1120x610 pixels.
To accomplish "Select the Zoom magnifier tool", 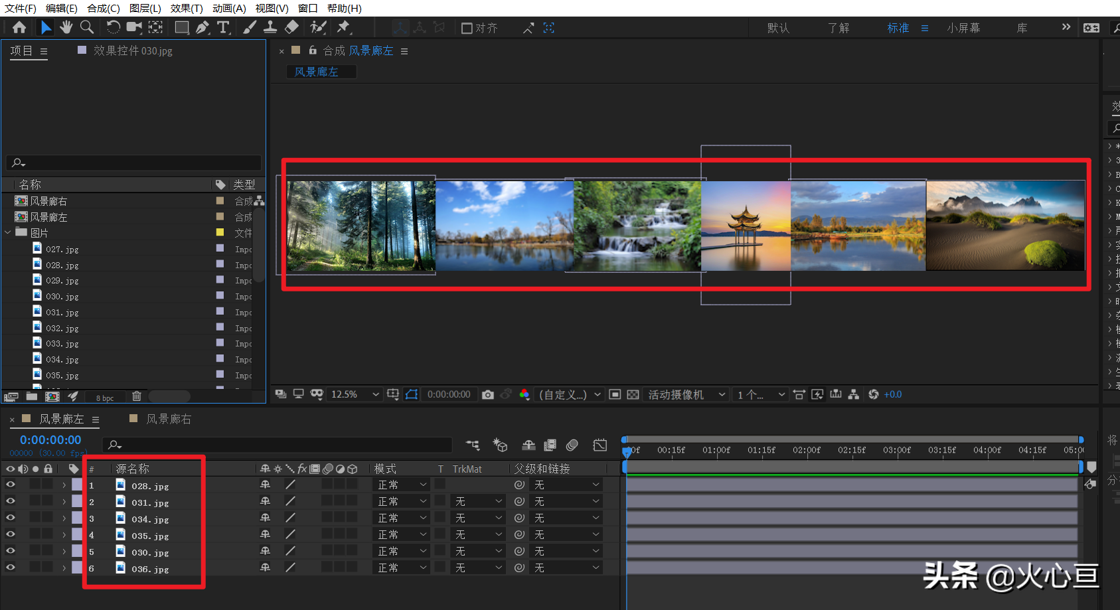I will point(87,27).
